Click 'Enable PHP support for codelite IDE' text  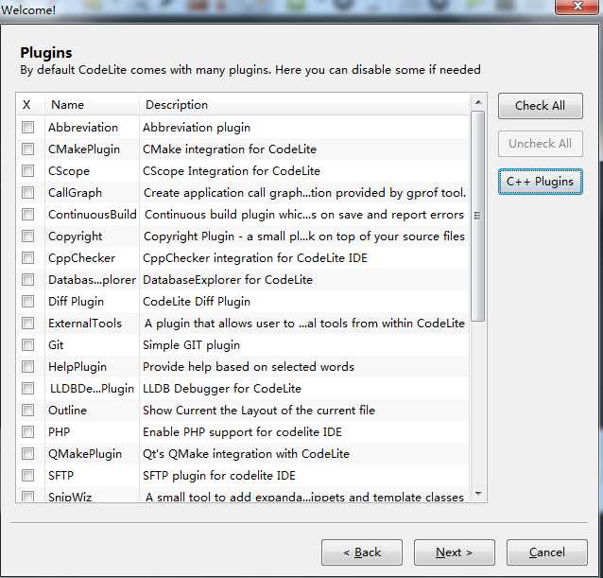[242, 431]
